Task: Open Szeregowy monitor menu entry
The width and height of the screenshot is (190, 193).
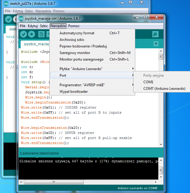Action: 75,53
